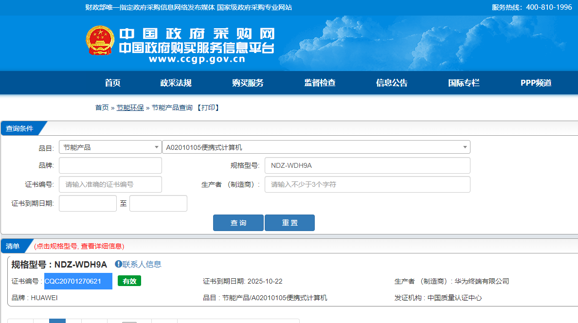
Task: Click the issuing body 中国质量认证中心 text
Action: [x=454, y=298]
